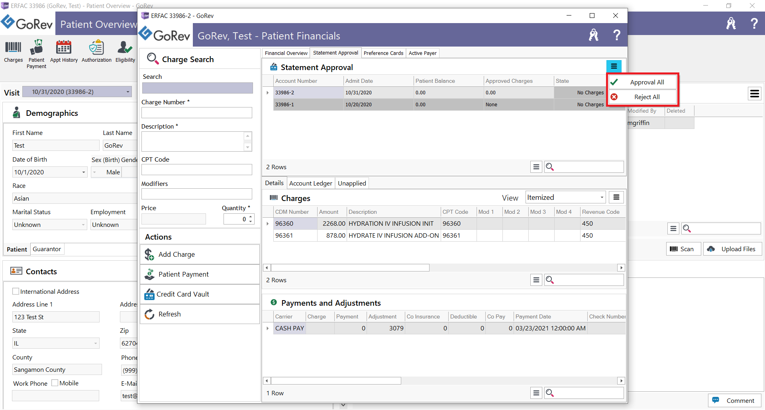
Task: Open Eligibility icon in toolbar
Action: (x=125, y=52)
